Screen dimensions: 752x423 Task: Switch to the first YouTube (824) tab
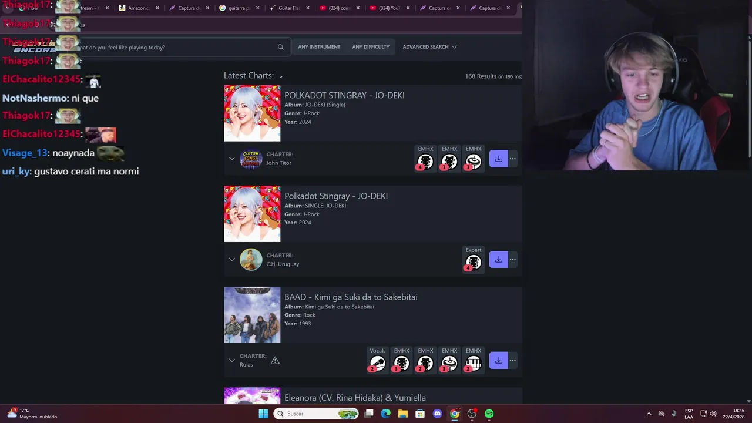click(339, 8)
